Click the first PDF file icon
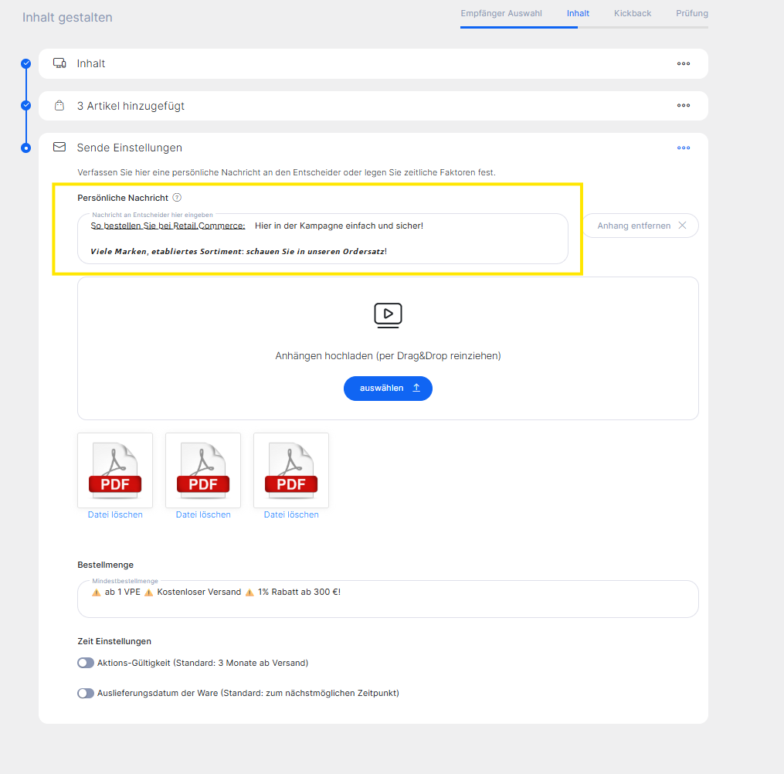 click(115, 470)
